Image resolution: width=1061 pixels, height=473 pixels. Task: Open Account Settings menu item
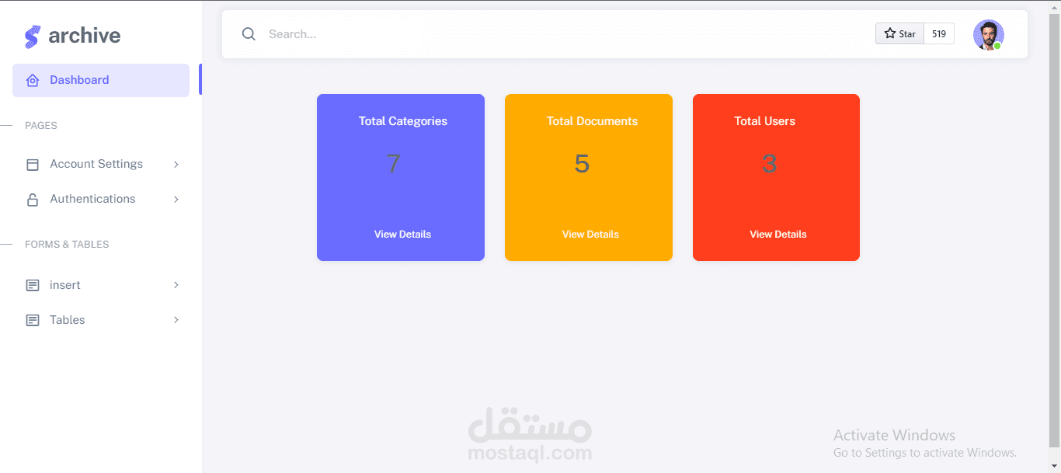coord(101,165)
